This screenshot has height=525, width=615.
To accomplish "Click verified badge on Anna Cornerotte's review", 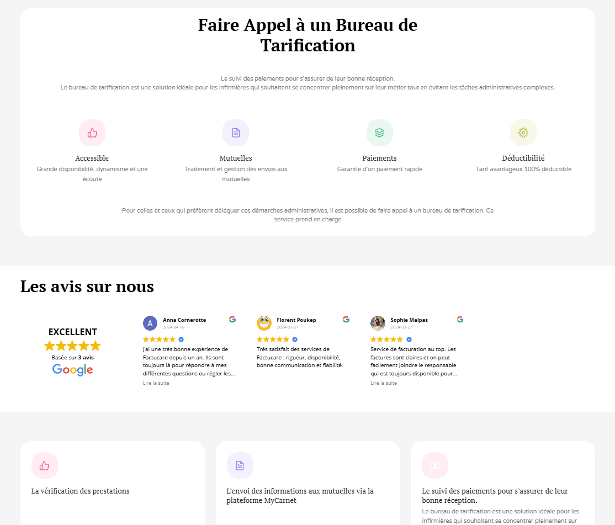I will click(181, 340).
